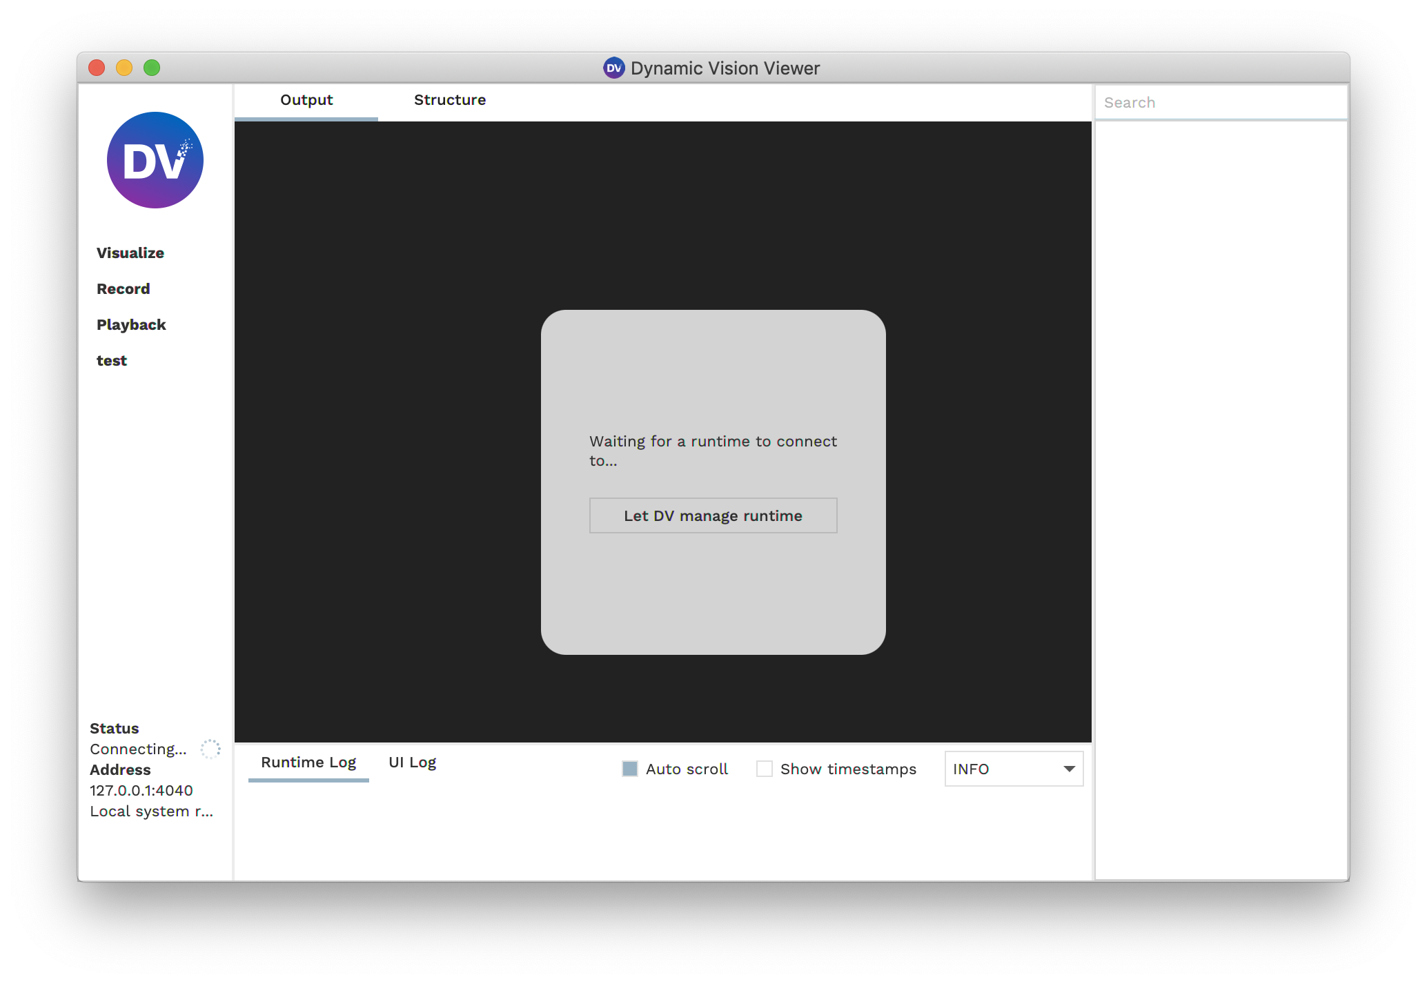
Task: Open the Playback section
Action: tap(131, 324)
